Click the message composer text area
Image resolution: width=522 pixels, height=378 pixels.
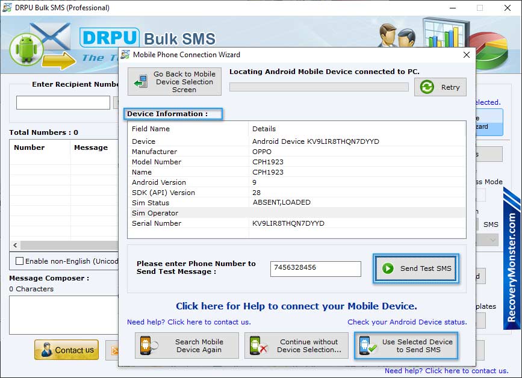point(64,315)
